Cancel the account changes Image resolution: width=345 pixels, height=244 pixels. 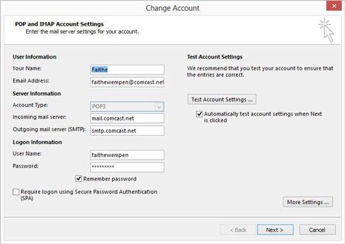[317, 230]
